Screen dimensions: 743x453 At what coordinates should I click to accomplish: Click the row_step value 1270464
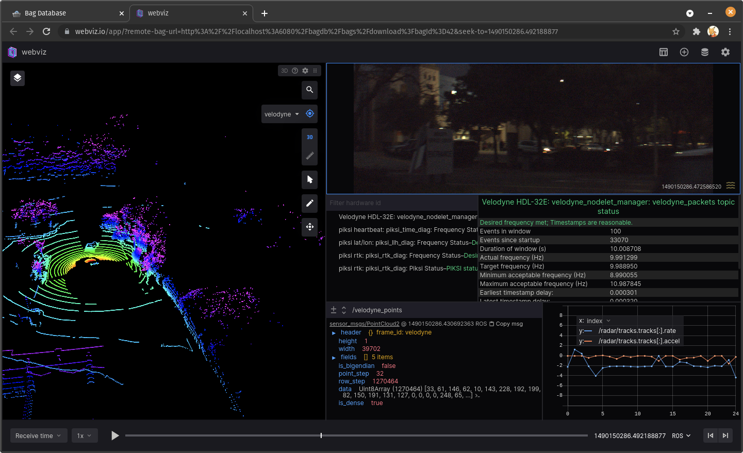(x=385, y=381)
